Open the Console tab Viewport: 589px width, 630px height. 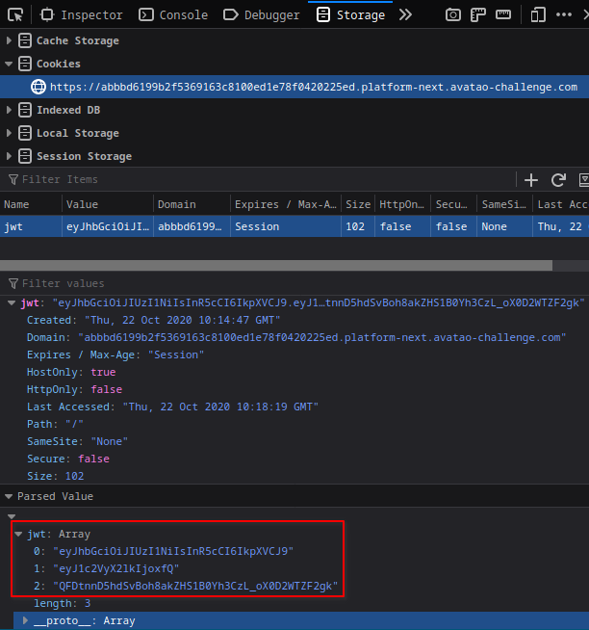173,14
